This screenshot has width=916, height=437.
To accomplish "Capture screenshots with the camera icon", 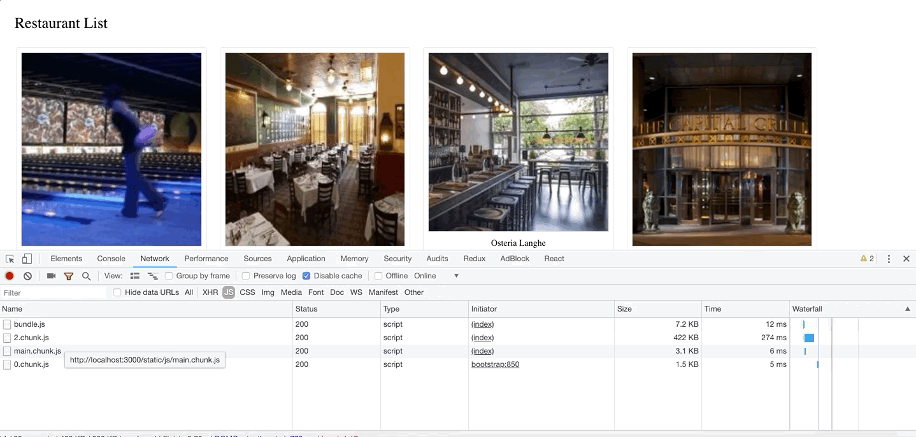I will [51, 276].
